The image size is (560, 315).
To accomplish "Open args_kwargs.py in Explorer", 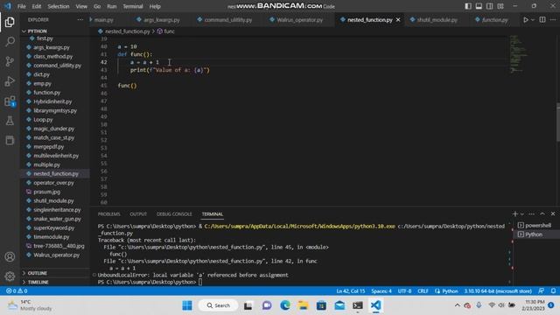I will [52, 47].
